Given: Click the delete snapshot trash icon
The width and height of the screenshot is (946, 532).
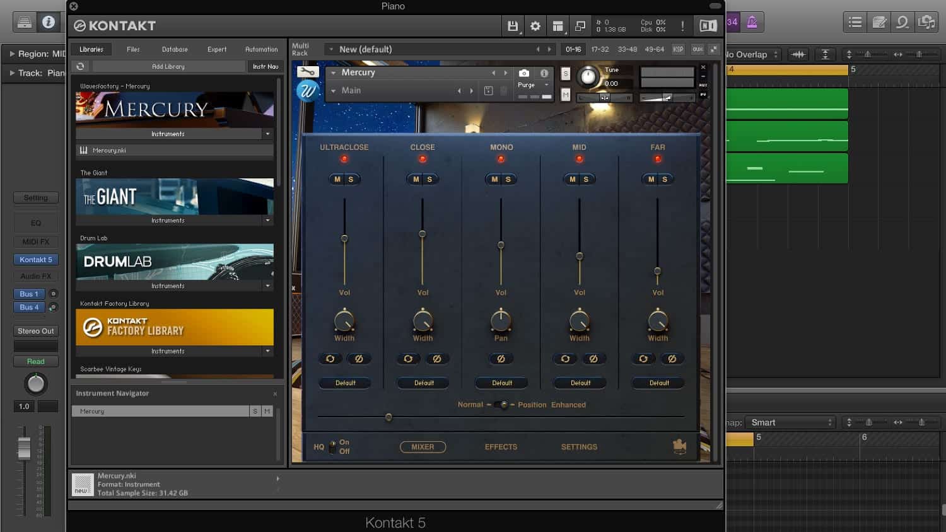Looking at the screenshot, I should 504,91.
